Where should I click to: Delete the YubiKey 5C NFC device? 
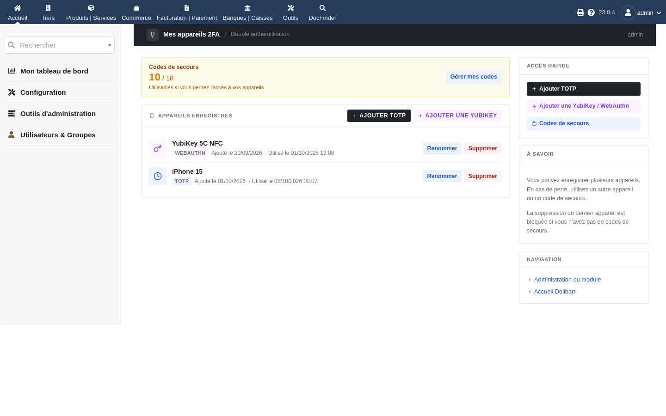[x=482, y=148]
